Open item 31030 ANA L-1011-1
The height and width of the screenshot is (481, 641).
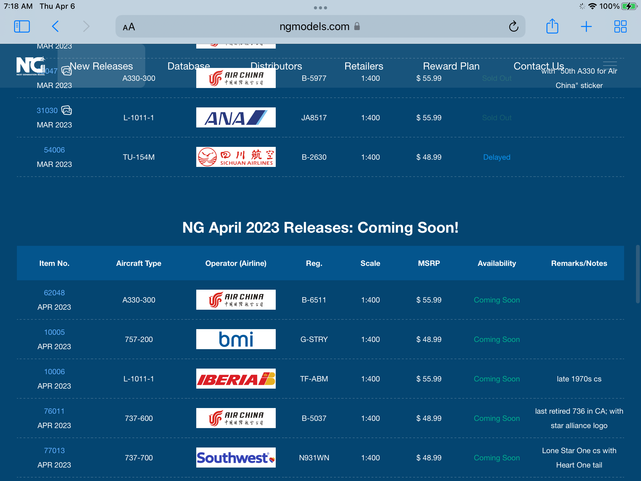pos(47,111)
